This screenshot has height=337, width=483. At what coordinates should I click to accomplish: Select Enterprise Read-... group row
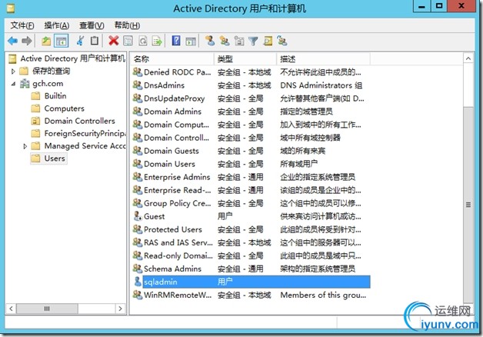(x=251, y=190)
